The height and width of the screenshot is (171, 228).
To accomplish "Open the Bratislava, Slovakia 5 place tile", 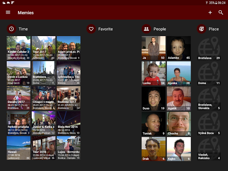I will pyautogui.click(x=209, y=98).
